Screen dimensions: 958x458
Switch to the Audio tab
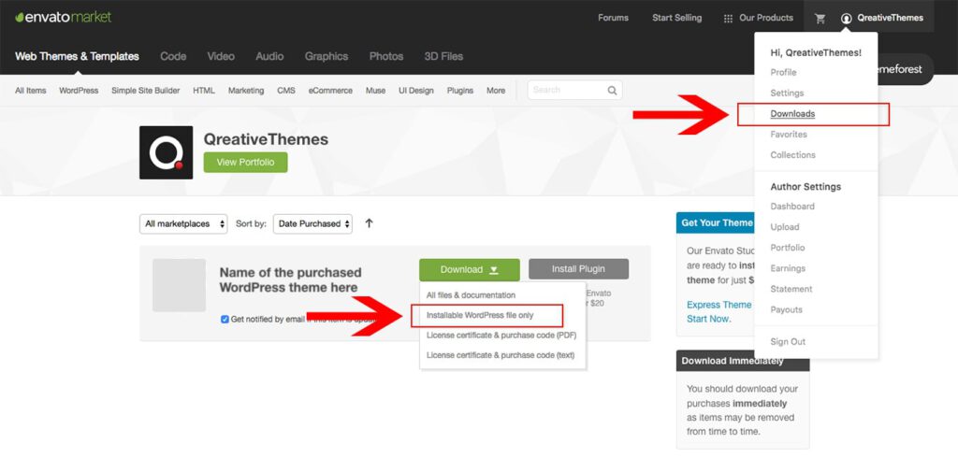269,56
